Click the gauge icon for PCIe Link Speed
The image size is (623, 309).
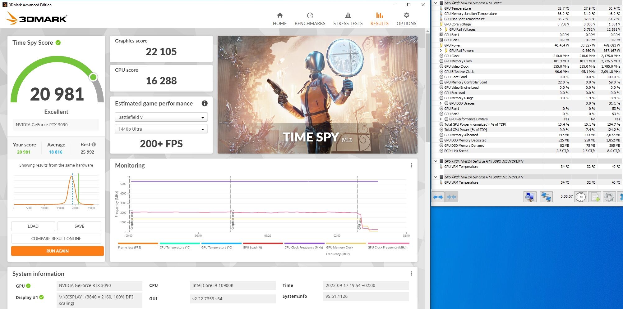441,151
